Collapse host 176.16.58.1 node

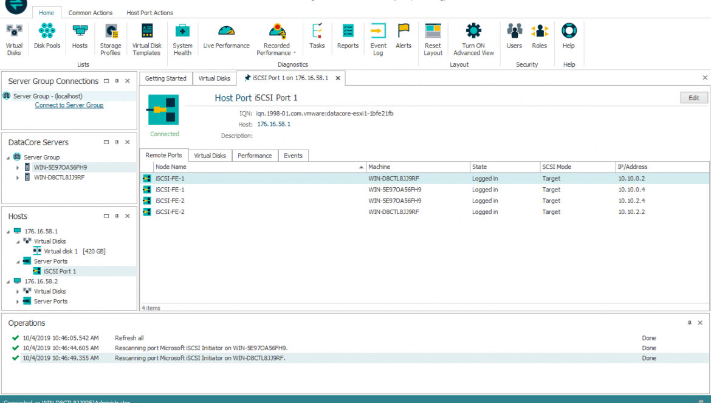click(x=8, y=231)
